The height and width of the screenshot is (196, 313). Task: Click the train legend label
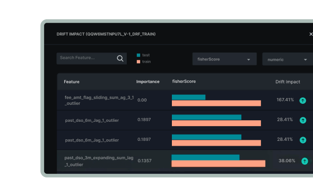(x=146, y=61)
